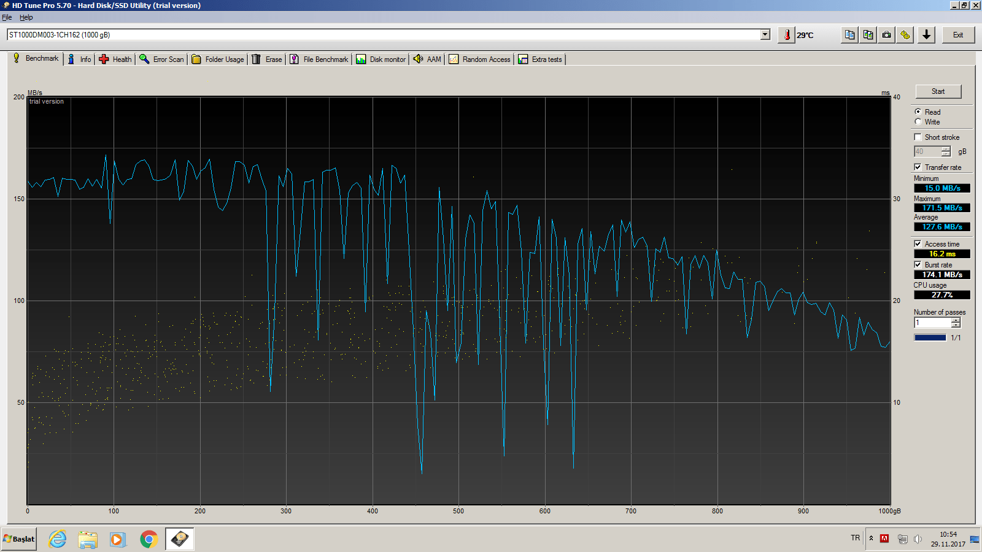
Task: Switch to the Random Access tab
Action: [480, 59]
